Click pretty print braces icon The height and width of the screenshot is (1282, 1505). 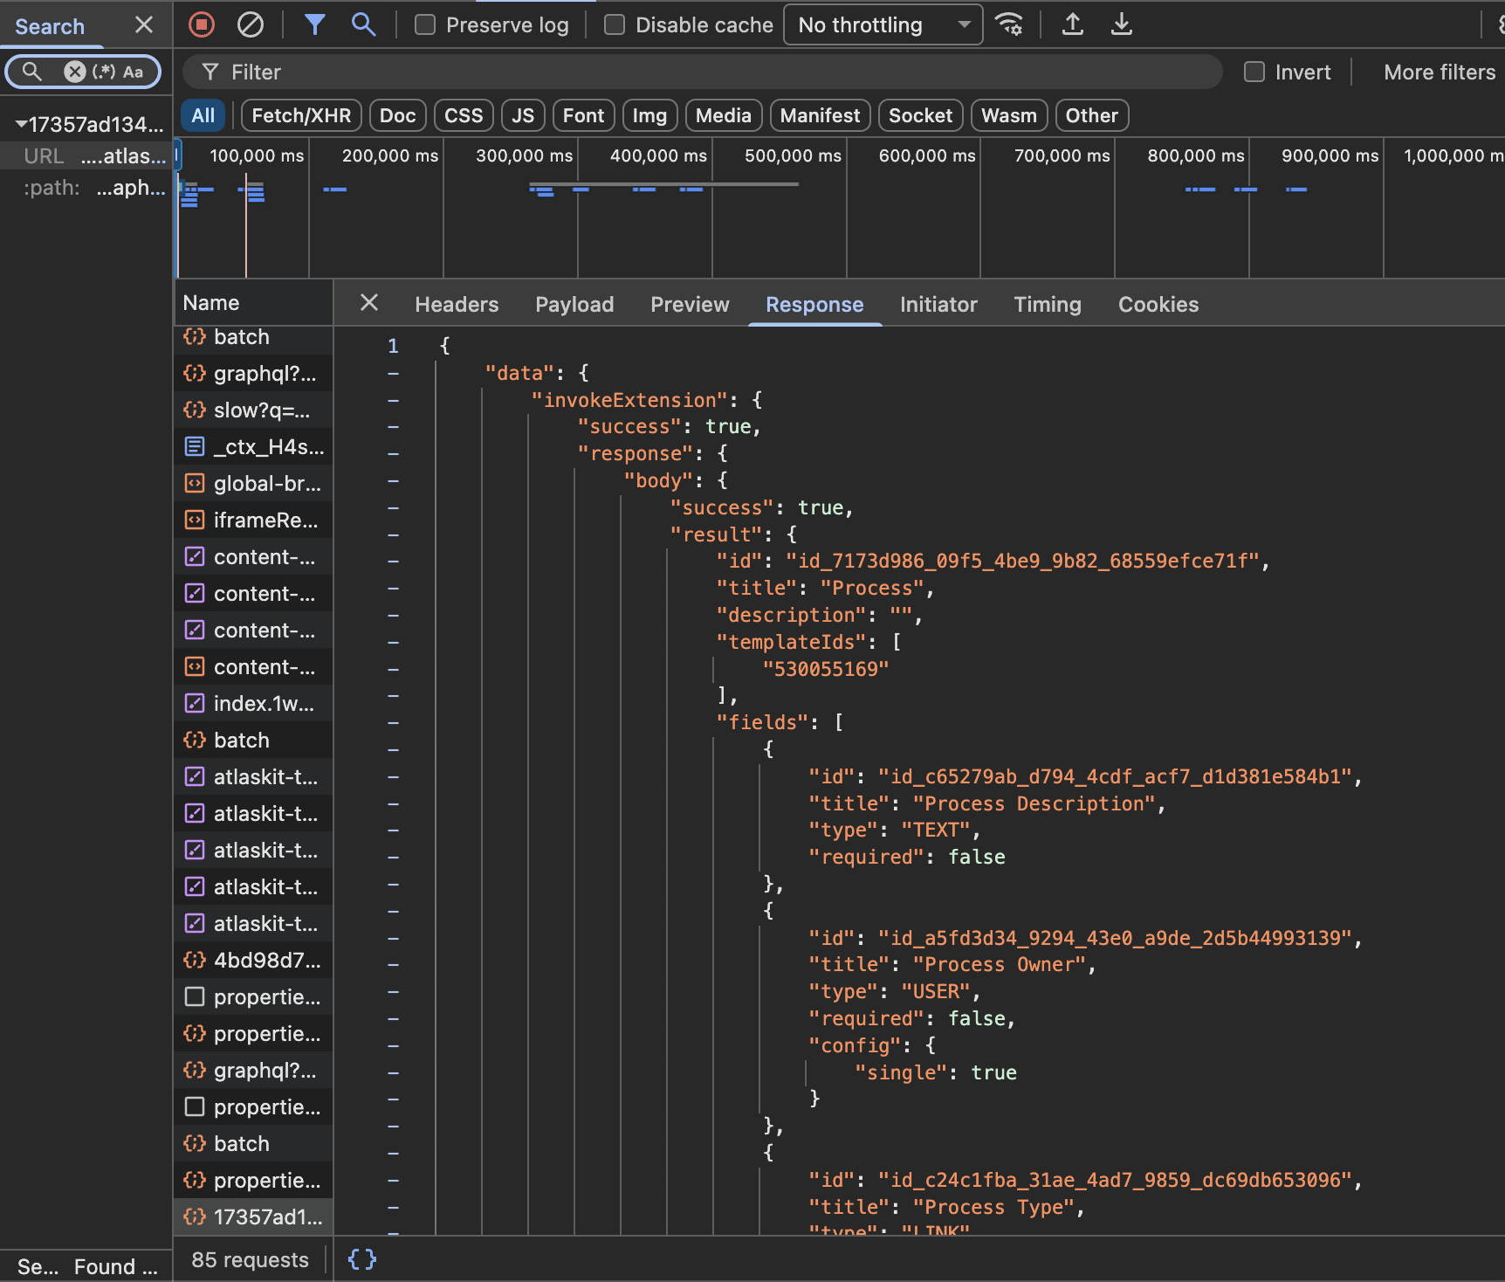[x=362, y=1258]
